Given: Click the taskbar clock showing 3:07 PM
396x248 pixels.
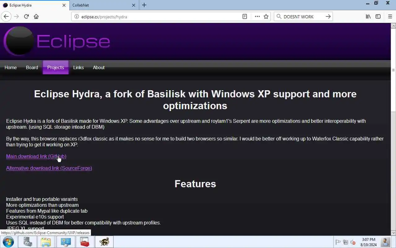Looking at the screenshot, I should tap(368, 242).
